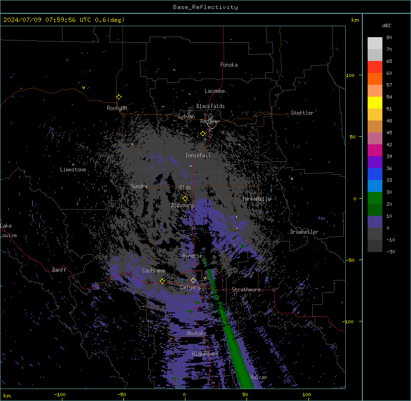Click the Vulcan map label
Image resolution: width=411 pixels, height=401 pixels.
[258, 377]
